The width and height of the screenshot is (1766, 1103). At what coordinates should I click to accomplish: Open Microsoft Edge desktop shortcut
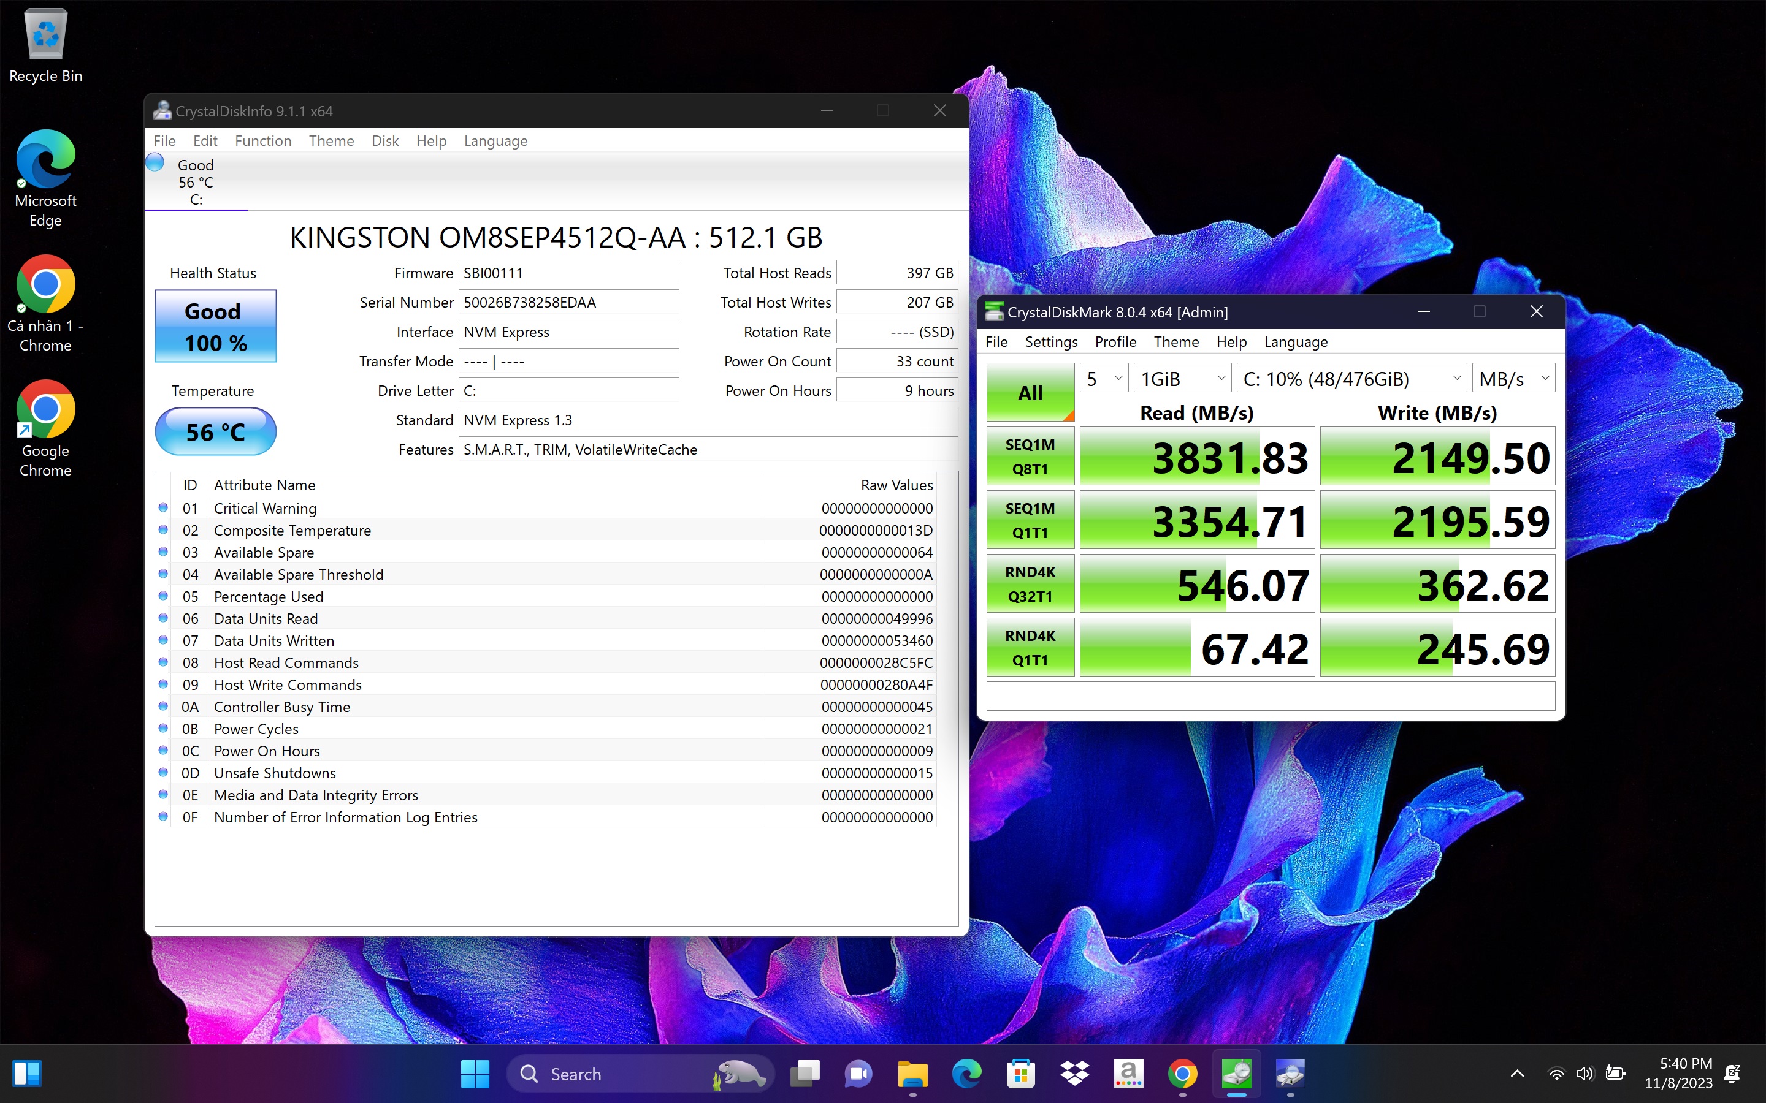[x=45, y=179]
